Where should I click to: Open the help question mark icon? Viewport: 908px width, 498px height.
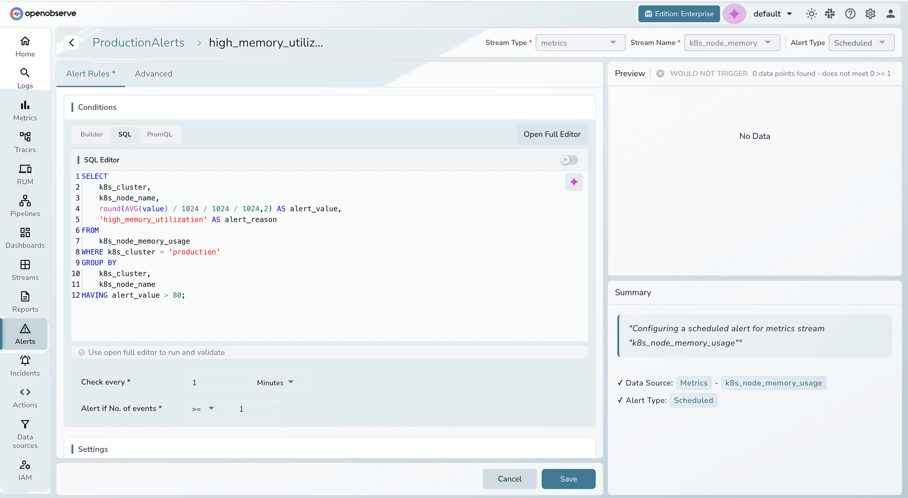pyautogui.click(x=850, y=14)
